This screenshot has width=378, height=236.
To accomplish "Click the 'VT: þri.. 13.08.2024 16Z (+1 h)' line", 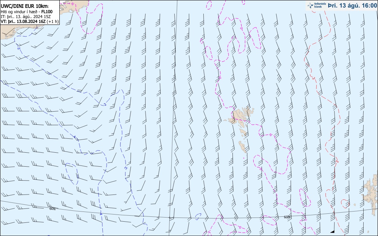I will point(29,21).
